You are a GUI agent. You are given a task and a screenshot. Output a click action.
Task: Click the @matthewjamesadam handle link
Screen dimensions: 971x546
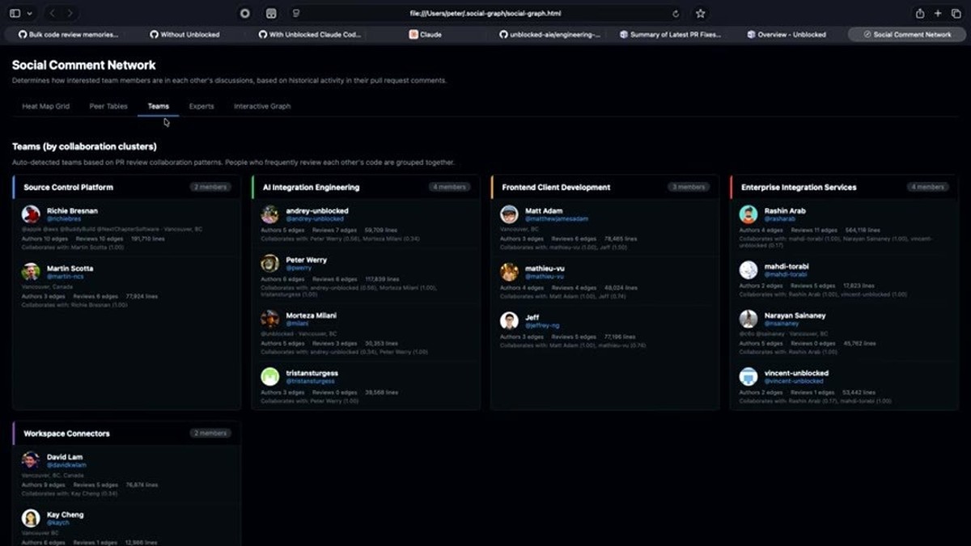coord(557,218)
